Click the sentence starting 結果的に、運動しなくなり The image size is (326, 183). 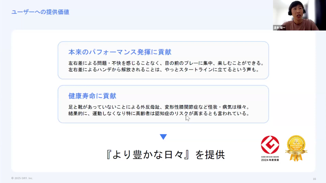point(159,113)
